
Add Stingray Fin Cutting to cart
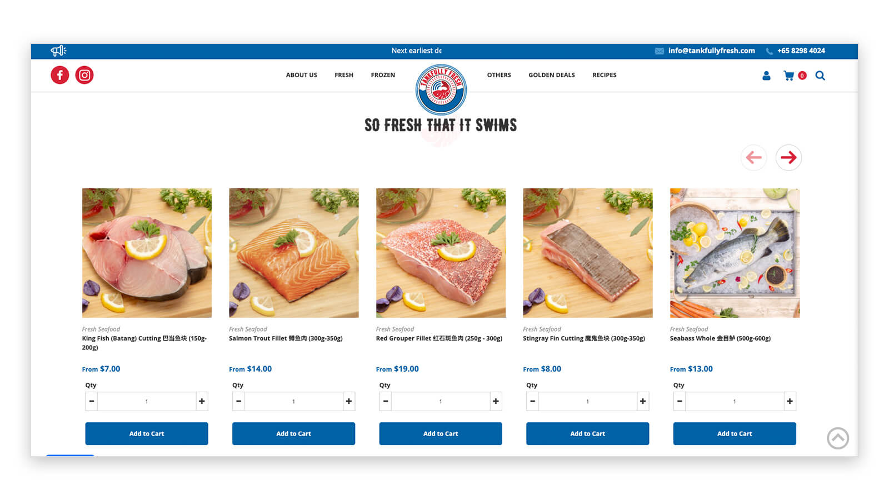[x=587, y=434]
